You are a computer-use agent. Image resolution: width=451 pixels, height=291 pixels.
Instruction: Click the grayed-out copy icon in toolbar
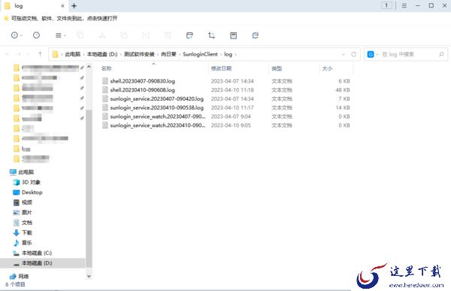click(x=80, y=35)
